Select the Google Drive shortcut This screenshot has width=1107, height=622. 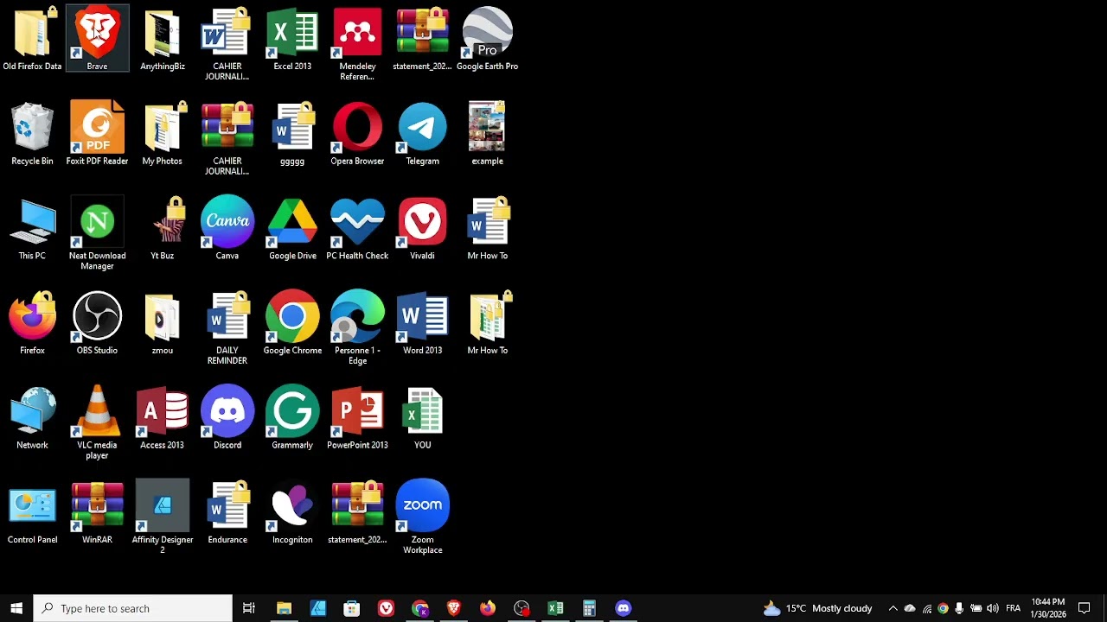(292, 229)
